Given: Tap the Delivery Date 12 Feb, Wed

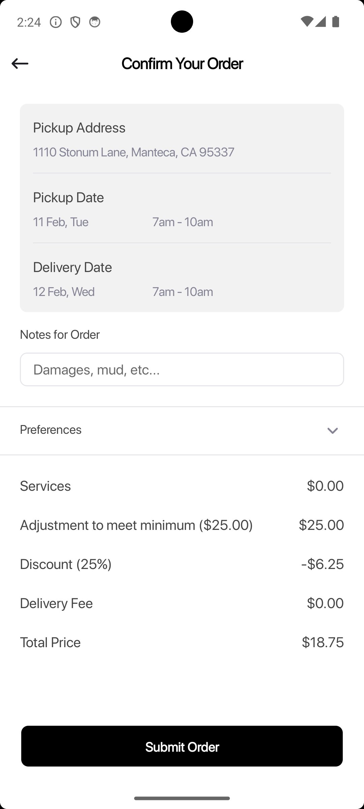Looking at the screenshot, I should (x=64, y=292).
